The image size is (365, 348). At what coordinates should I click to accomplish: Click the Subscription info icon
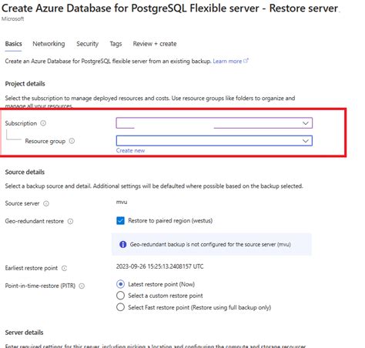43,123
